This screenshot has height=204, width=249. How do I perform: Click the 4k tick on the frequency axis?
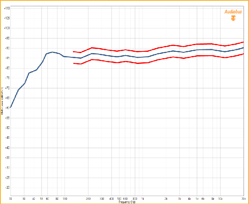[189, 199]
